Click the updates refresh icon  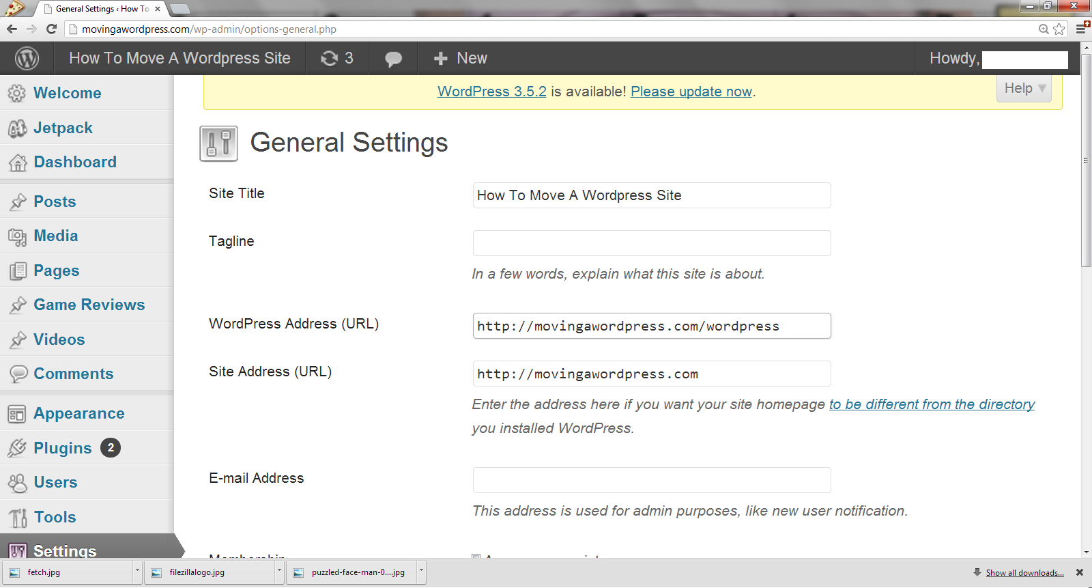pyautogui.click(x=330, y=59)
